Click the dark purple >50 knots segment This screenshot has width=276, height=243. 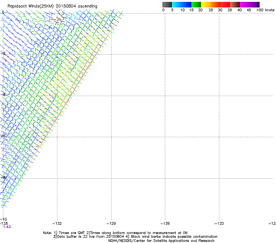(x=258, y=4)
